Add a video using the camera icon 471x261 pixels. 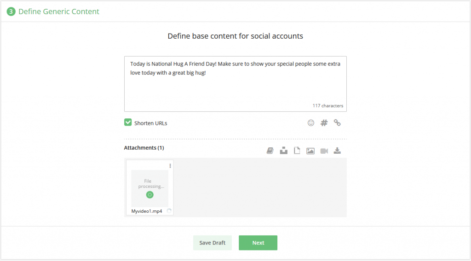tap(324, 151)
